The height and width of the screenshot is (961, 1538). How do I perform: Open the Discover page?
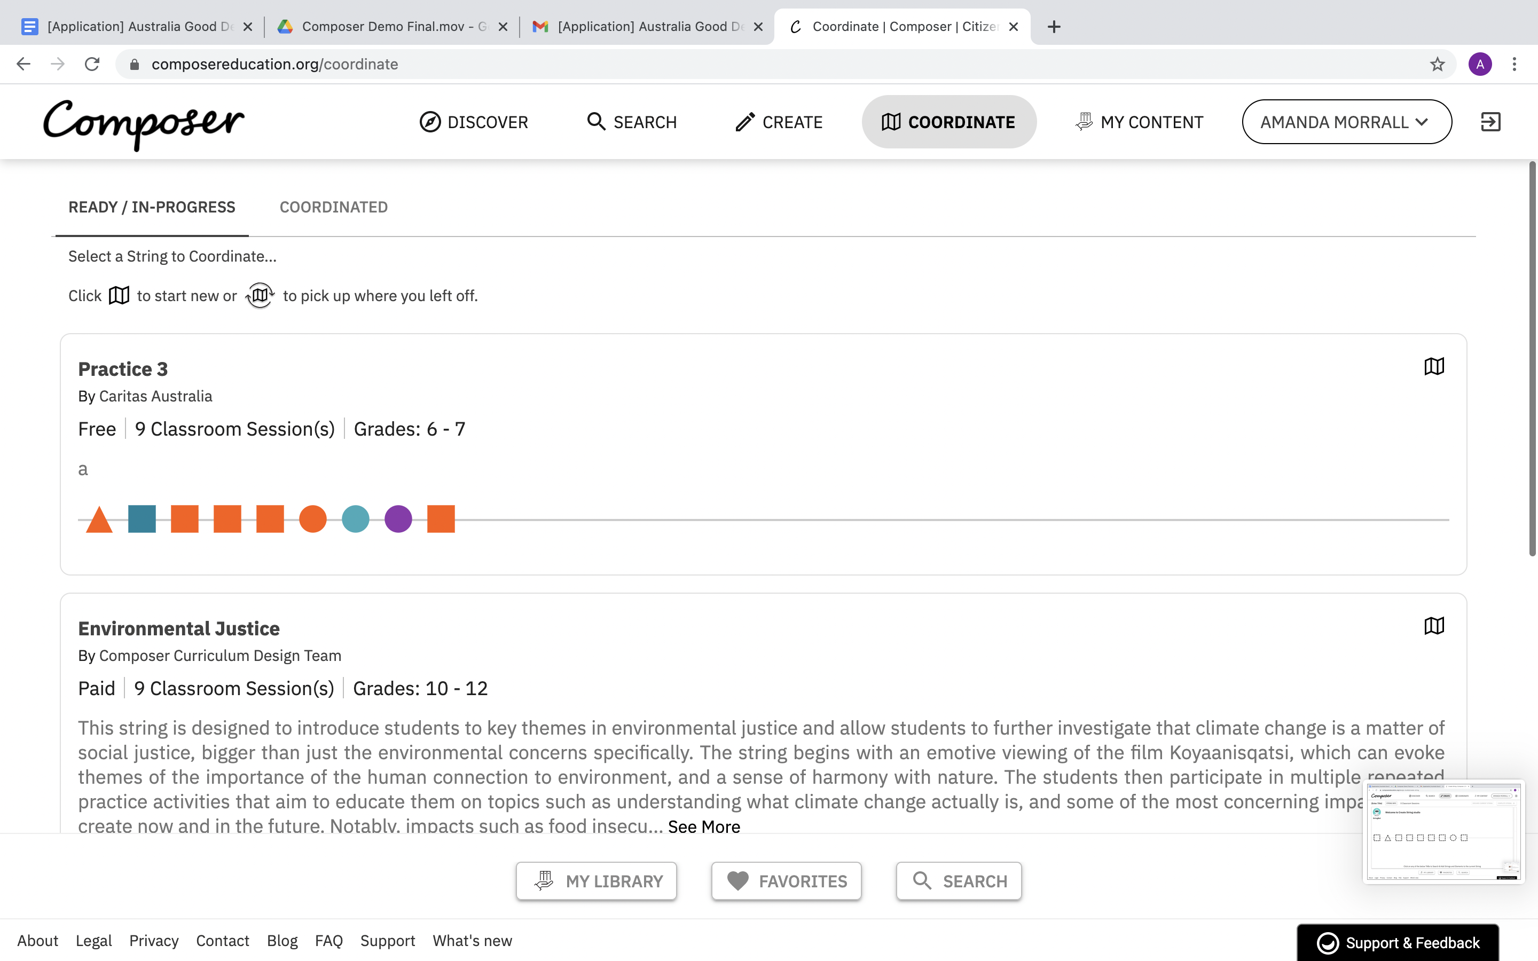tap(474, 122)
